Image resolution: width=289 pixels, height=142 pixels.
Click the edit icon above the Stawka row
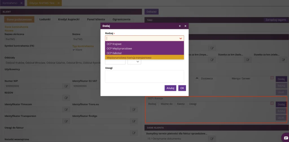[x=212, y=48]
